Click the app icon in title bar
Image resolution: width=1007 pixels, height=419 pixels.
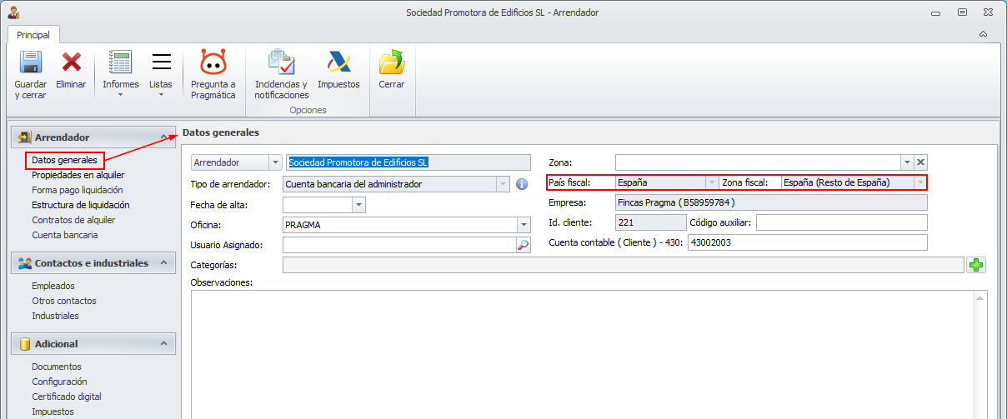tap(13, 12)
